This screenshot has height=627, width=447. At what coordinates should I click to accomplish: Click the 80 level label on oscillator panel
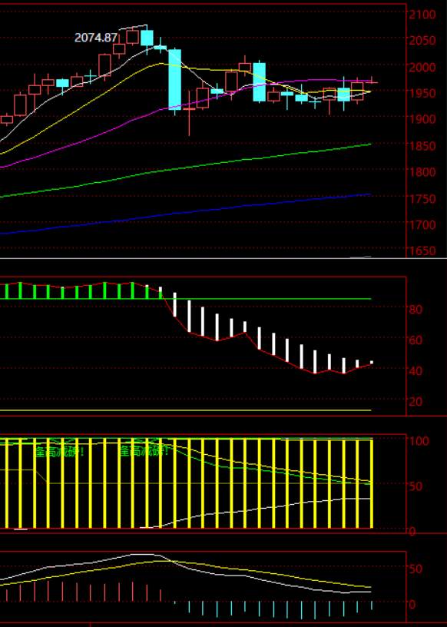[x=416, y=310]
